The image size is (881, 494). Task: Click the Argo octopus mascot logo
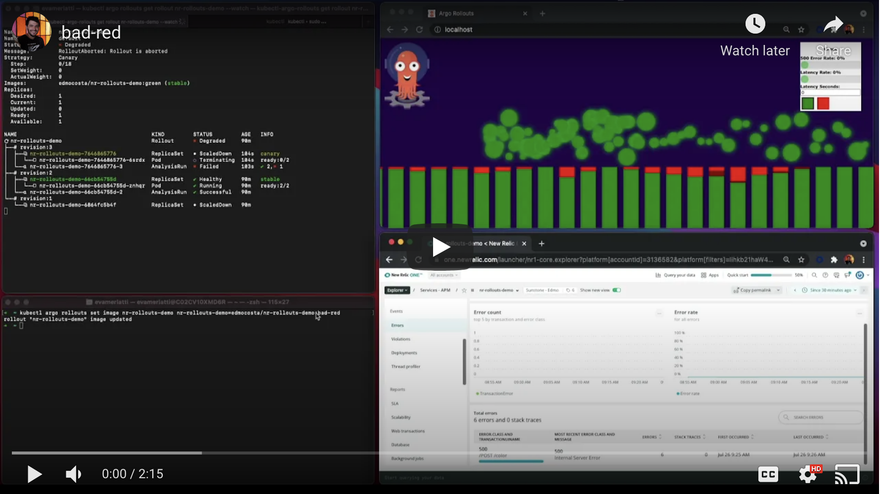[x=407, y=76]
